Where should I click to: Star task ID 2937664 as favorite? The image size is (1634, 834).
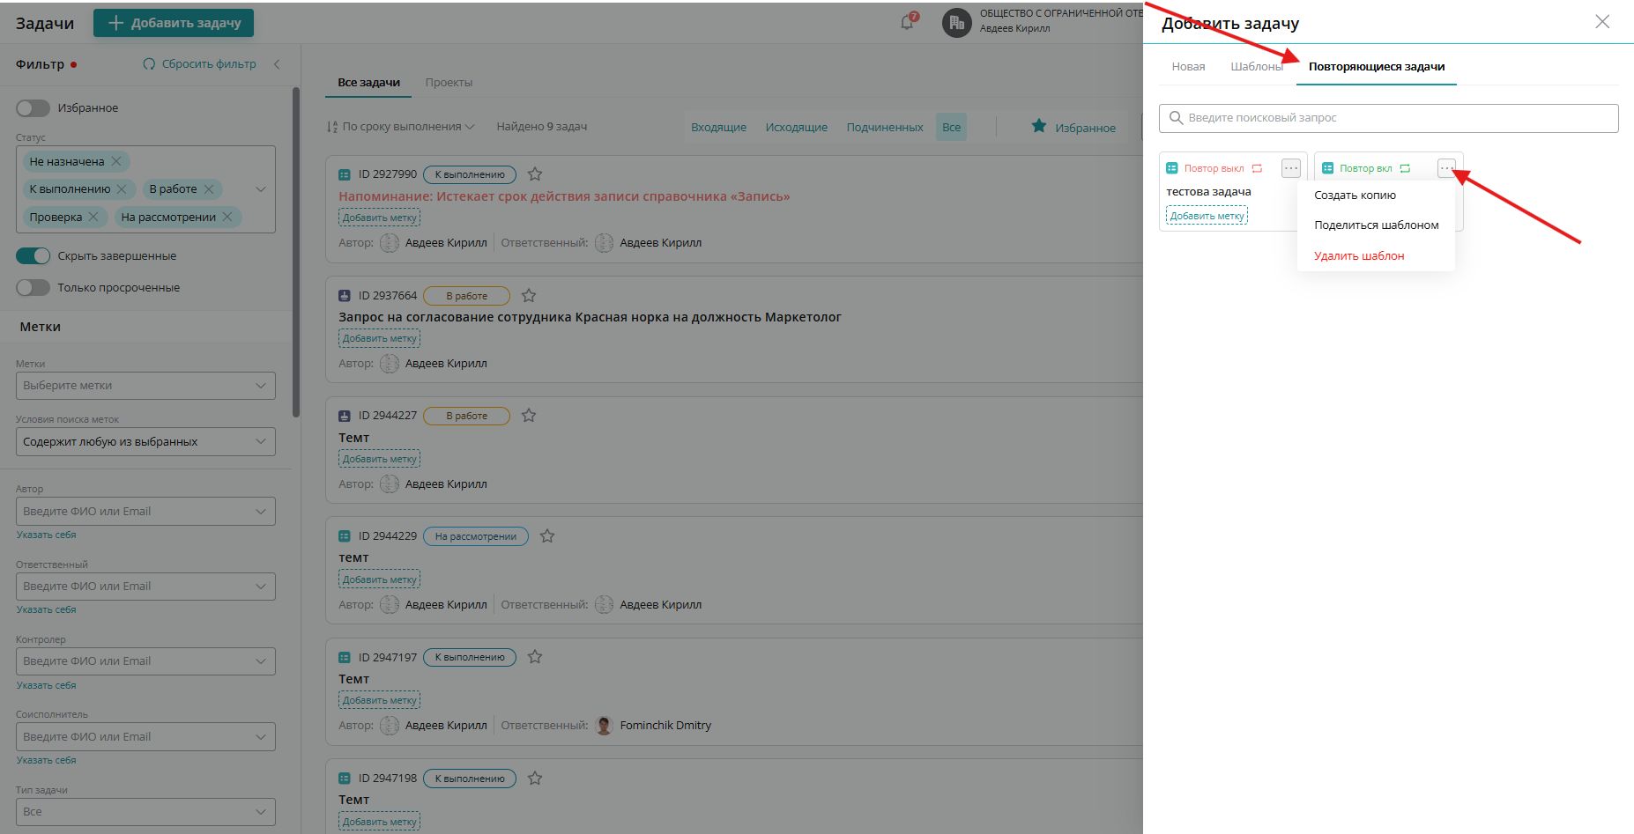(529, 296)
